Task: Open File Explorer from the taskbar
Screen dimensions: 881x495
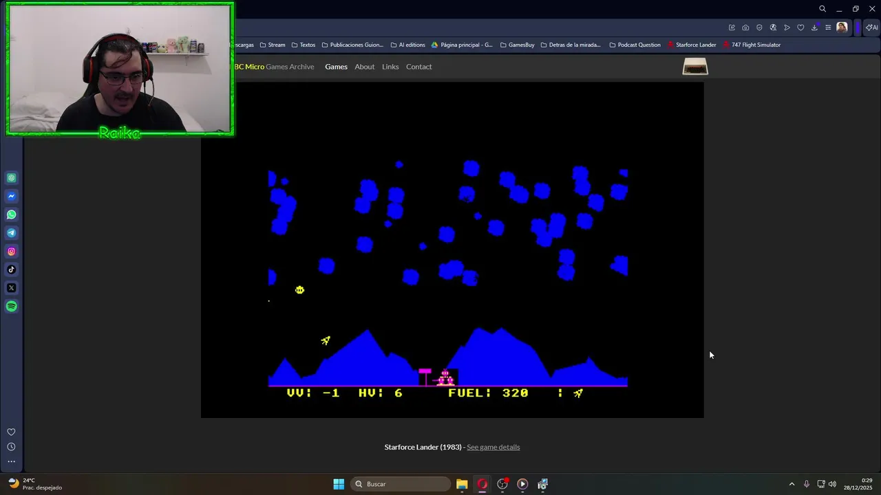Action: (462, 484)
